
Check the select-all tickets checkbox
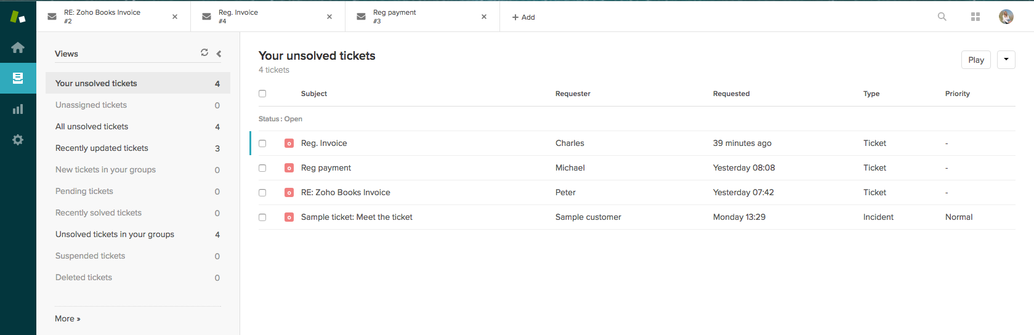(x=262, y=94)
